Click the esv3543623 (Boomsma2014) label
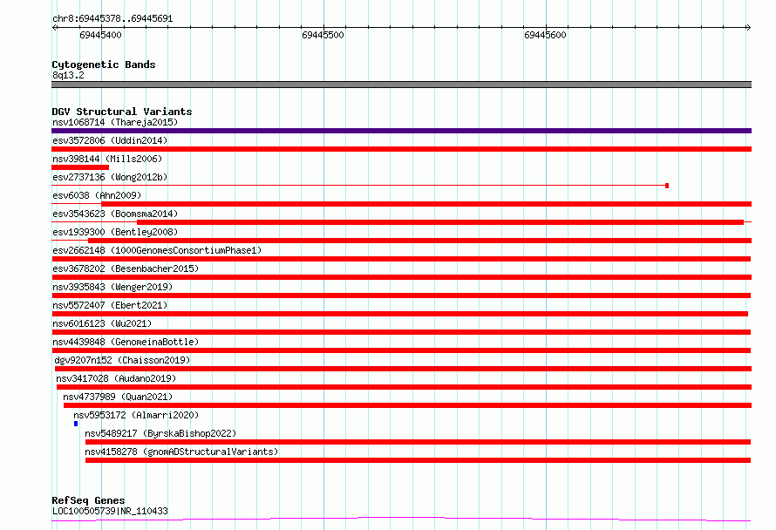This screenshot has width=776, height=530. point(115,214)
